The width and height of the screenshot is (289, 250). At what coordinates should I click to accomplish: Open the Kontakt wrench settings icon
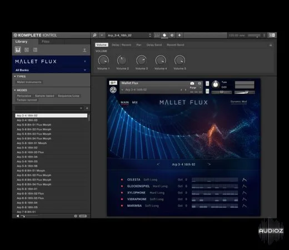[x=113, y=83]
